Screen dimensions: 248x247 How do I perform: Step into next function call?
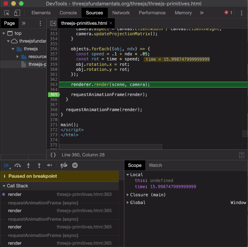tap(28, 165)
